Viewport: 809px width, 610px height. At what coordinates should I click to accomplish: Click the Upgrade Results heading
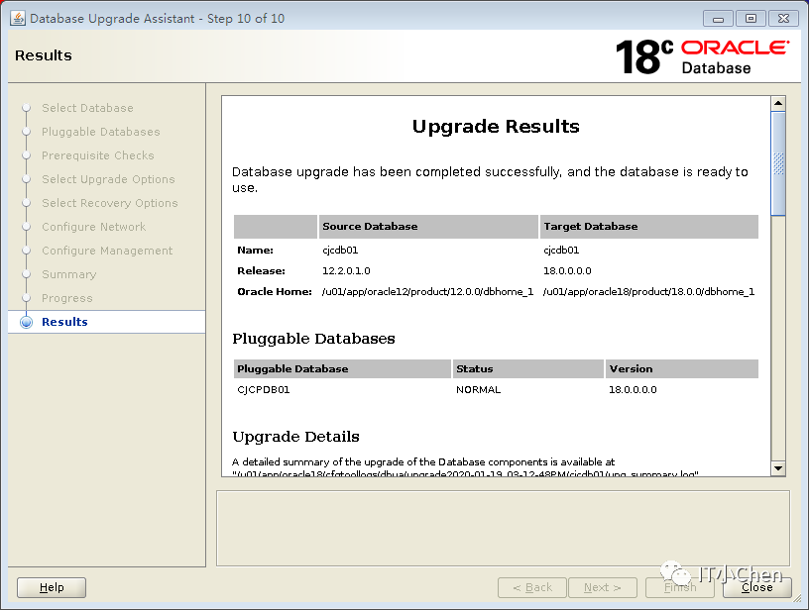click(x=496, y=126)
